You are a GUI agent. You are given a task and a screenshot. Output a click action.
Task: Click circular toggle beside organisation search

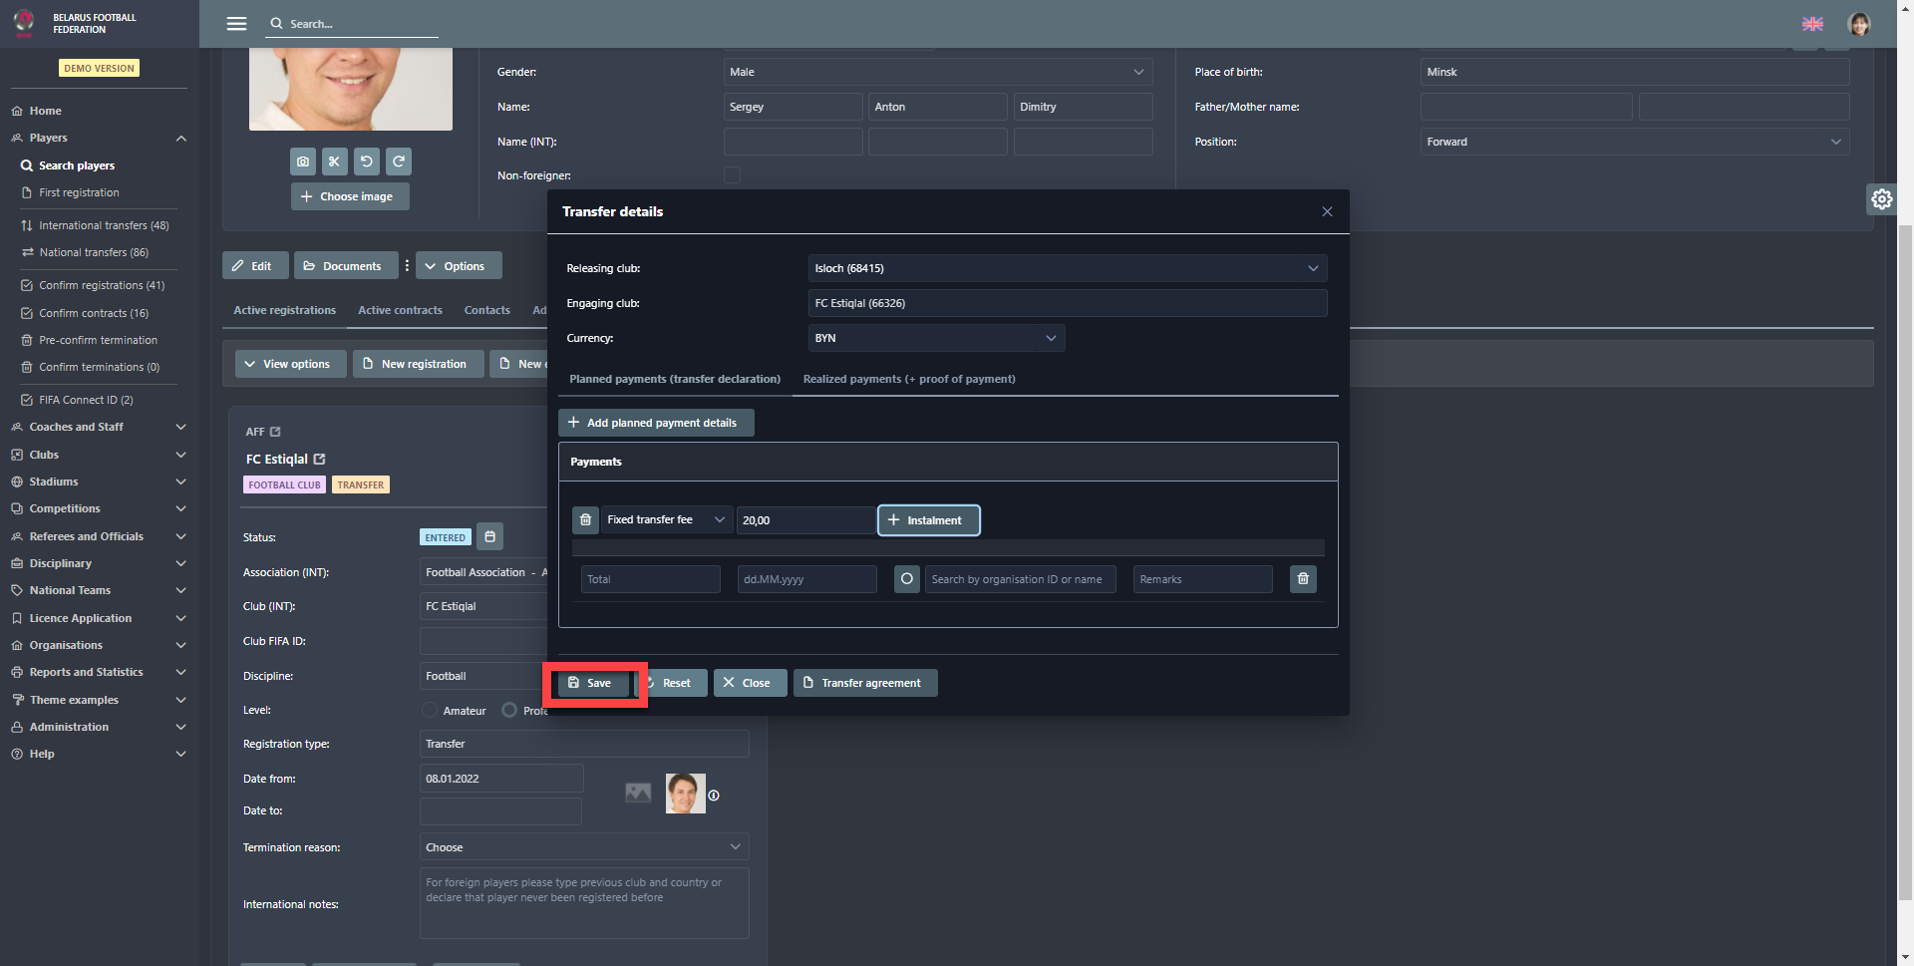(x=907, y=579)
